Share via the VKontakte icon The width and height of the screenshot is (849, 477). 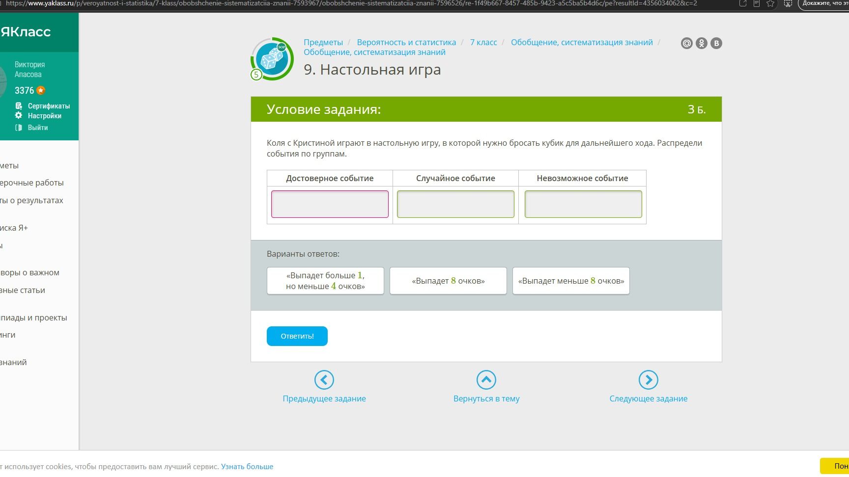point(716,43)
